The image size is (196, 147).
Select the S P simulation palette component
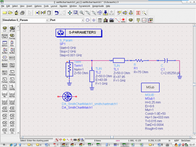pos(5,29)
